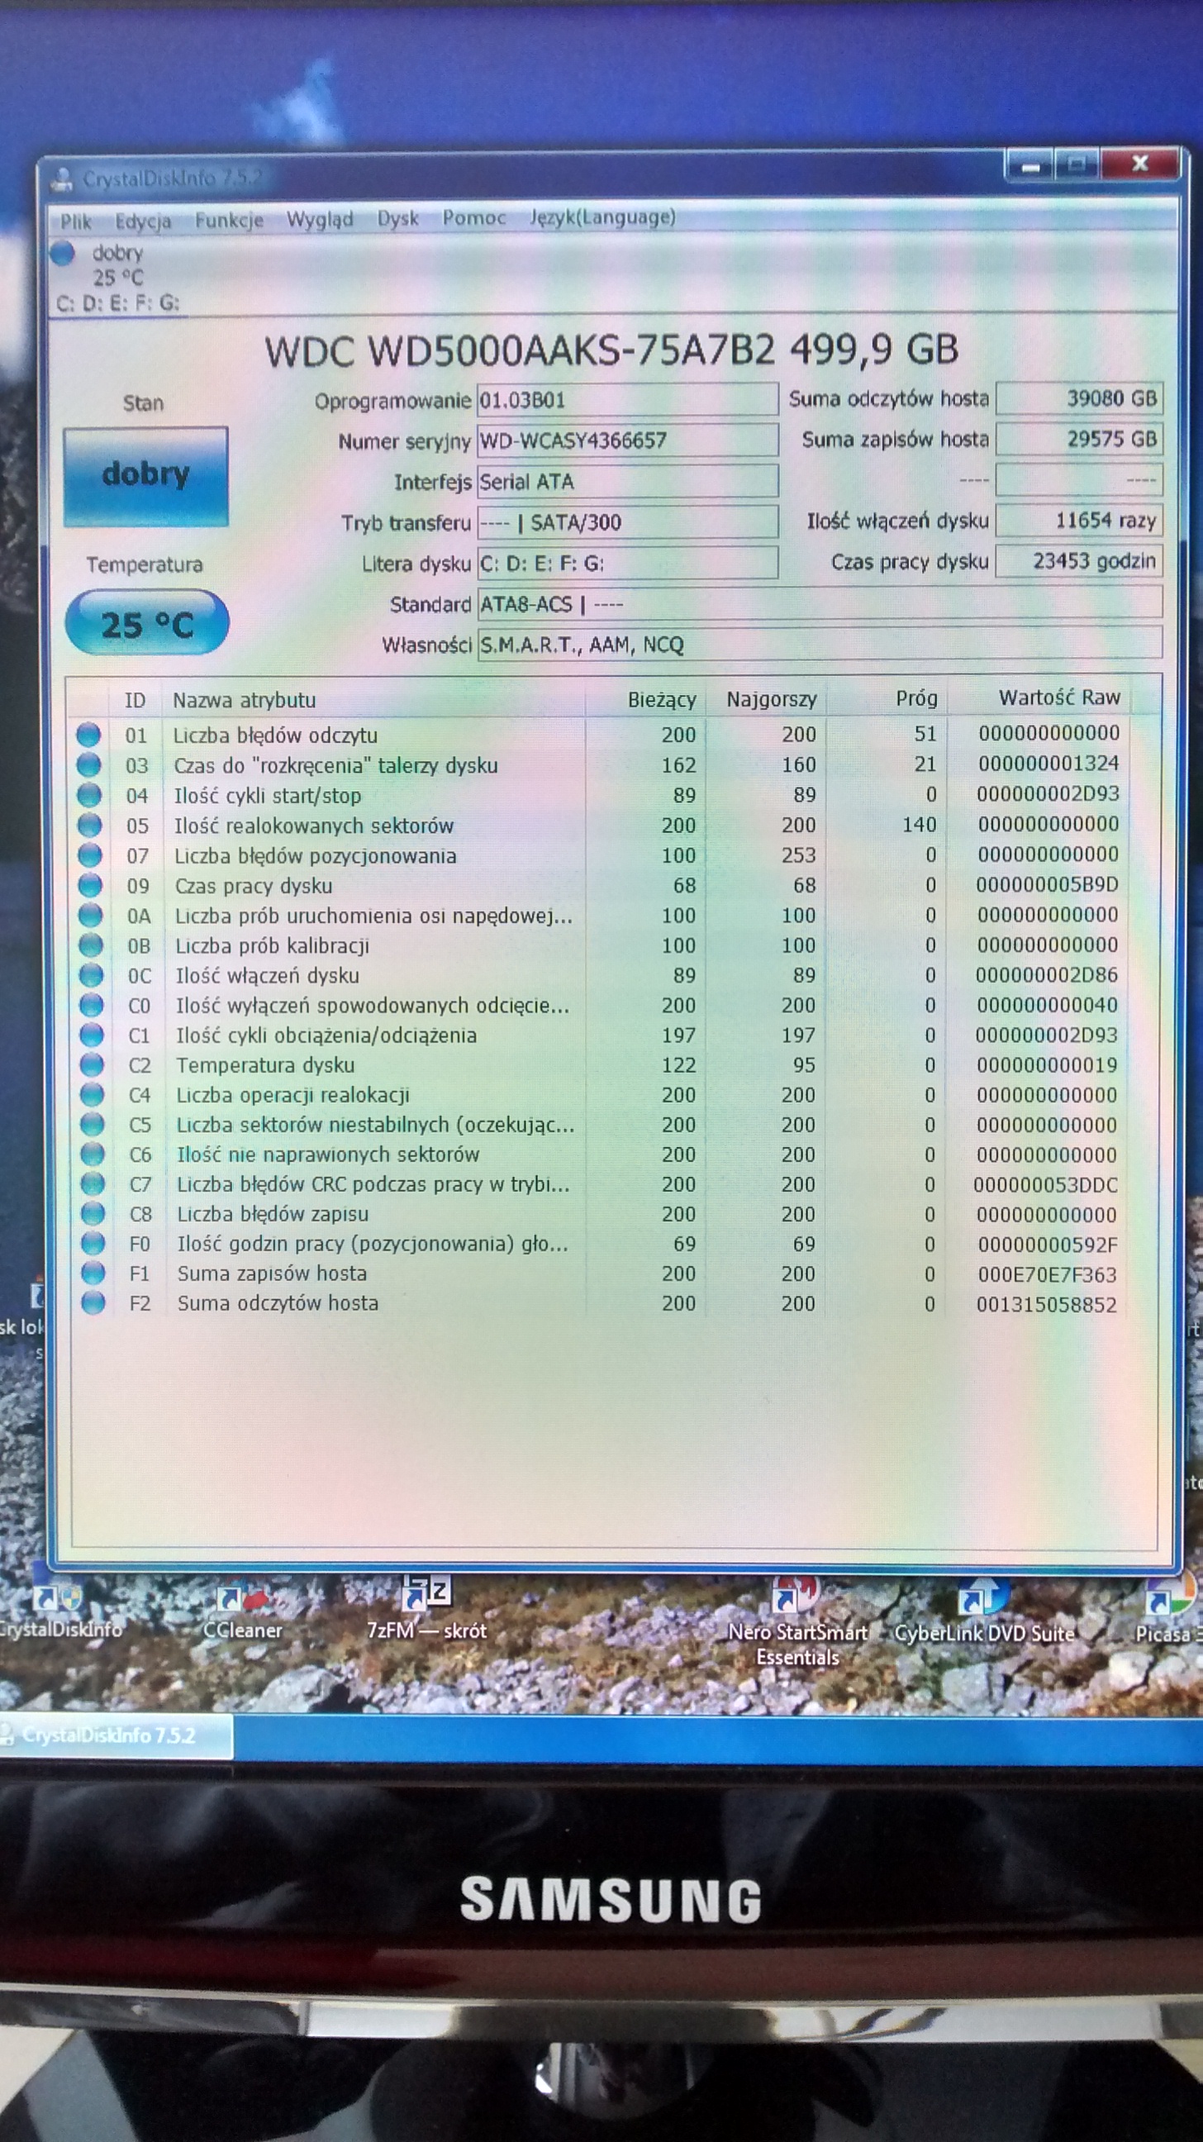Screen dimensions: 1203x2142
Task: Open the Funkcje menu
Action: tap(230, 221)
